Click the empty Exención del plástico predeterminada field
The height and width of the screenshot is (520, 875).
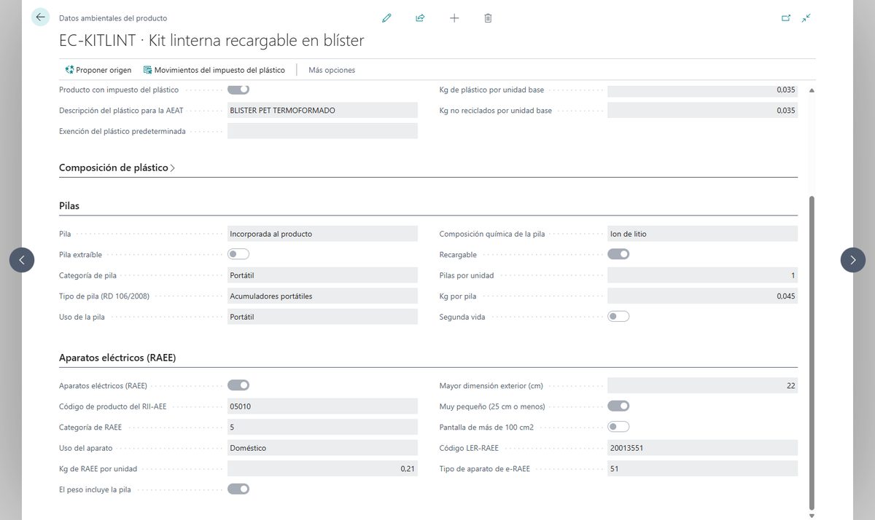click(322, 131)
